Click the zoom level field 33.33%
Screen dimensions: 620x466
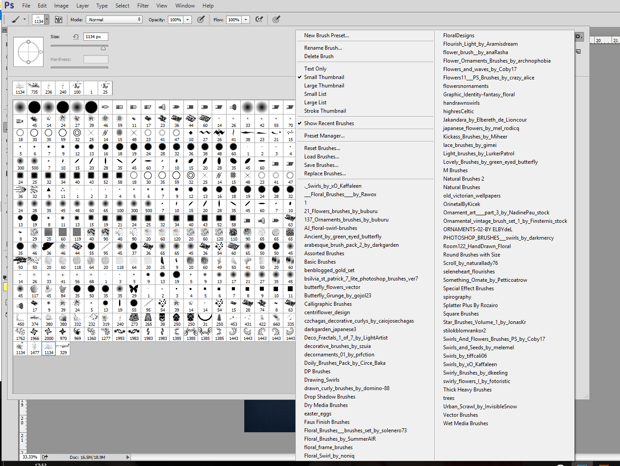click(x=30, y=457)
